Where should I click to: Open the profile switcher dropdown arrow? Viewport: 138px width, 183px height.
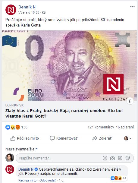[x=130, y=138]
